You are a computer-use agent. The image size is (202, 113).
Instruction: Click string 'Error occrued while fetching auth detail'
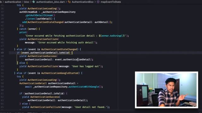pos(66,43)
